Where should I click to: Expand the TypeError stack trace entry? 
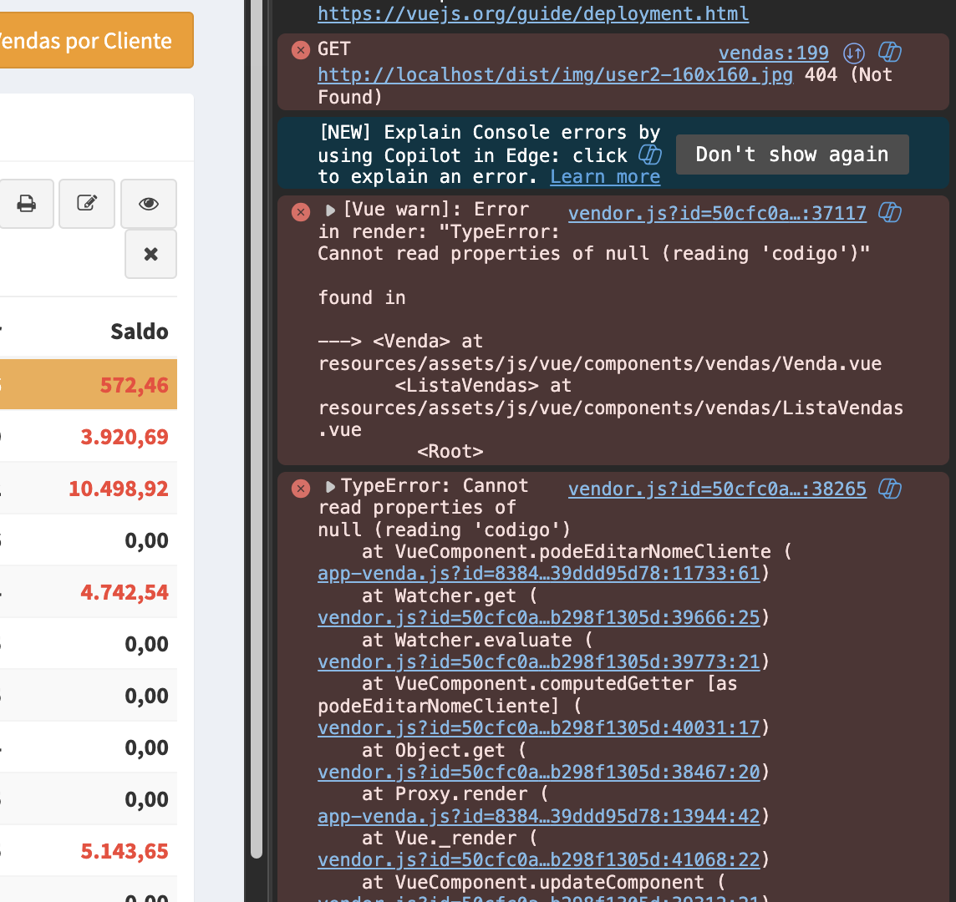click(331, 486)
